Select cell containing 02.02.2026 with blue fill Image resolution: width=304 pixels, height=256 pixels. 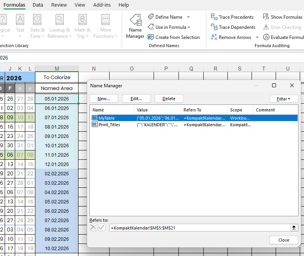(x=57, y=174)
